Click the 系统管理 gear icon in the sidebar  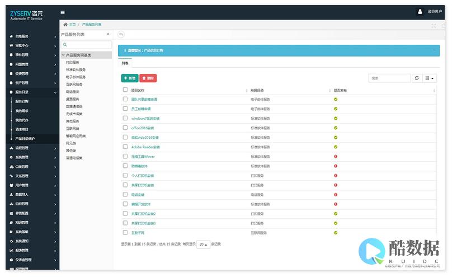click(11, 157)
